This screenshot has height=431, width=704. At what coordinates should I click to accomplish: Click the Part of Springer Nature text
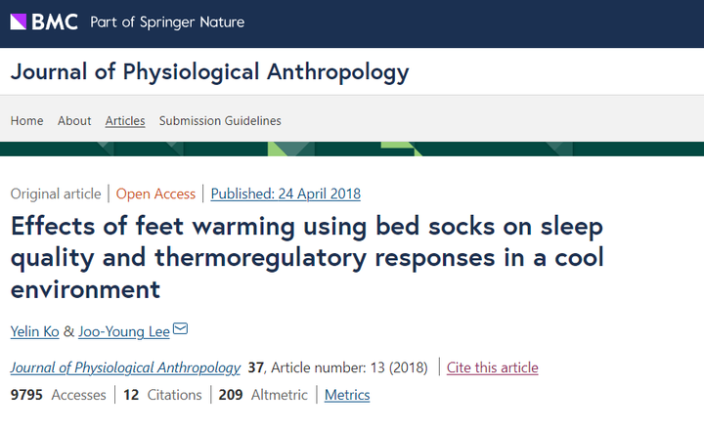(167, 22)
